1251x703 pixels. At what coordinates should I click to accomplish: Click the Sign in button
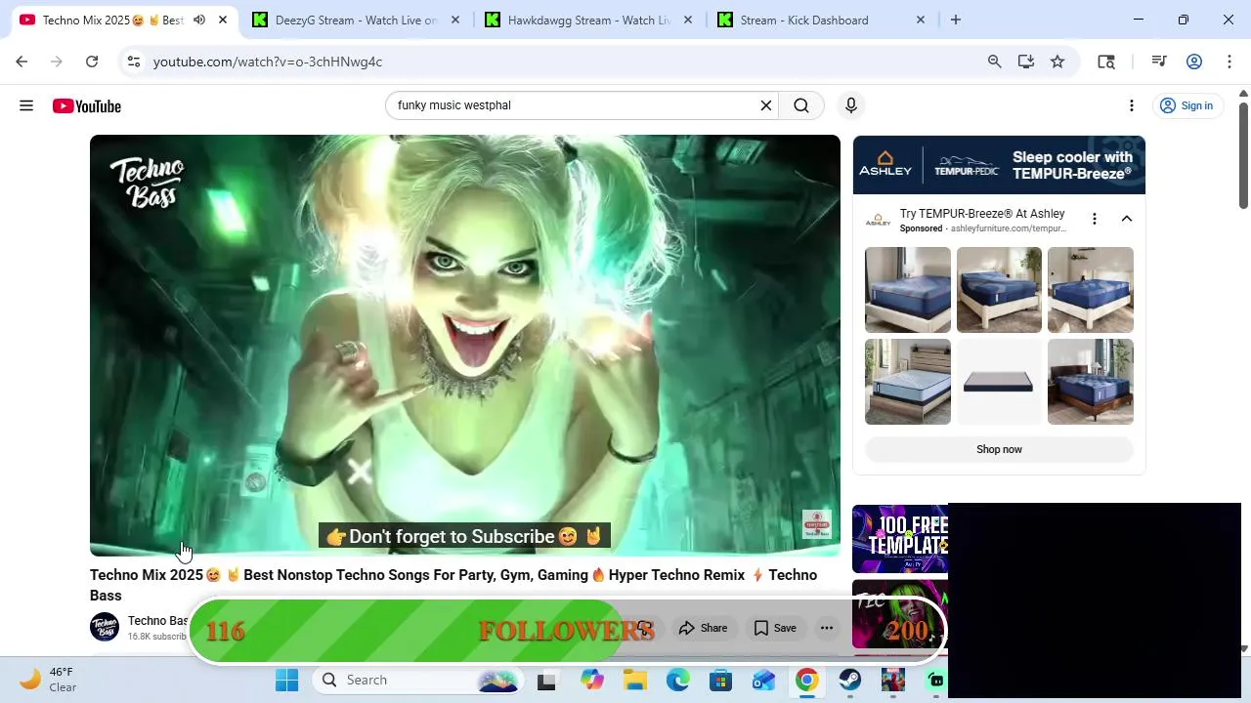coord(1186,105)
